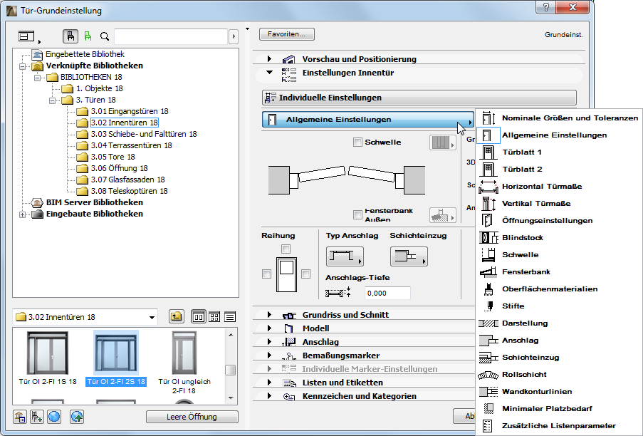
Task: Click the Leere Öffnung button
Action: [x=191, y=416]
